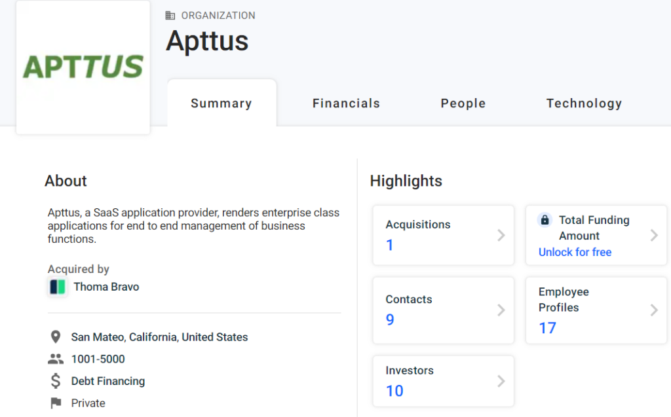Image resolution: width=671 pixels, height=417 pixels.
Task: Click the Investors count 10
Action: pos(394,391)
